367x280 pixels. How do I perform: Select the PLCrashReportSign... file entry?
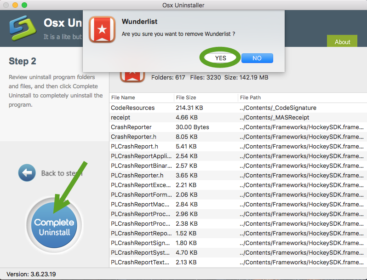238,243
